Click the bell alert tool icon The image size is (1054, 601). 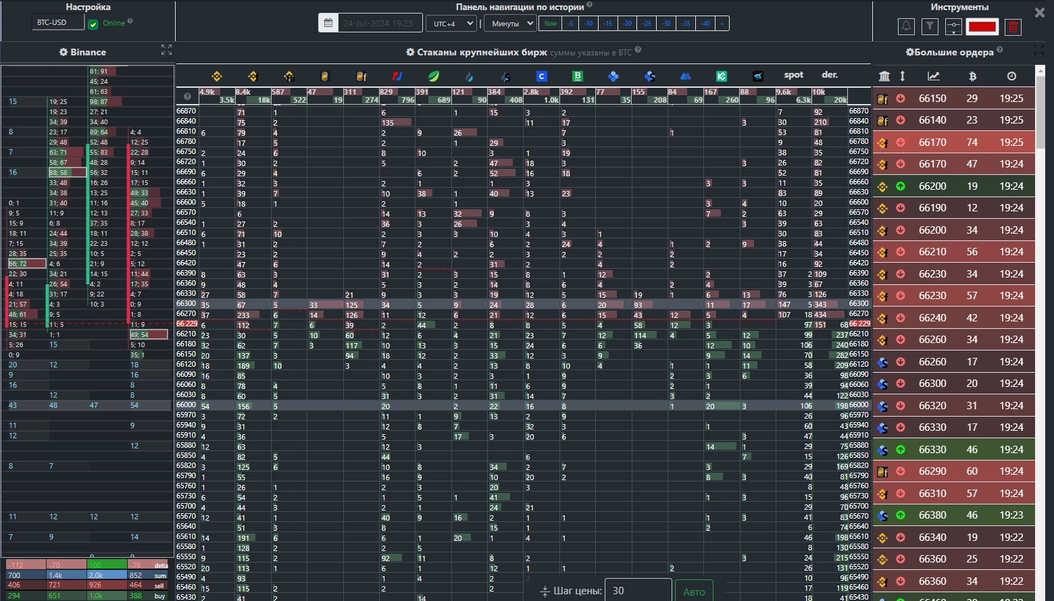click(906, 26)
